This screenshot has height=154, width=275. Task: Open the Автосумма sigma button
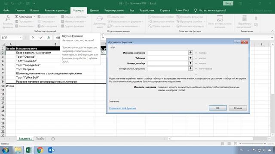tap(25, 17)
